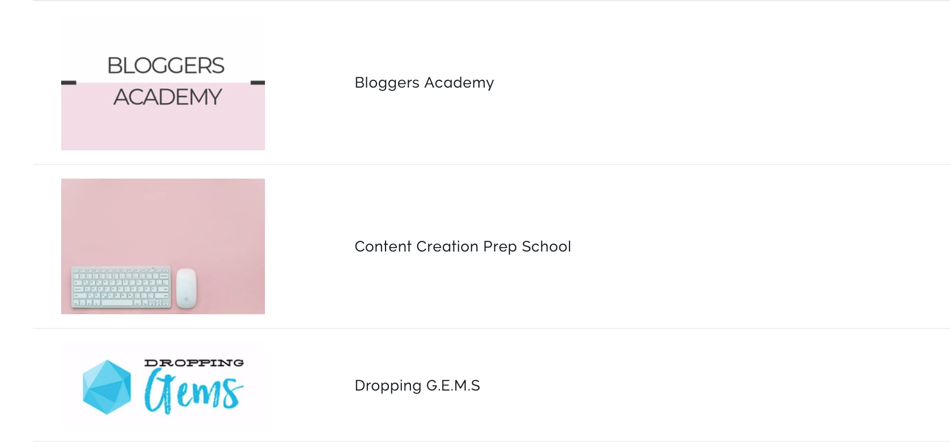Image resolution: width=950 pixels, height=442 pixels.
Task: Click the blank pink space above the keyboard
Action: click(163, 220)
